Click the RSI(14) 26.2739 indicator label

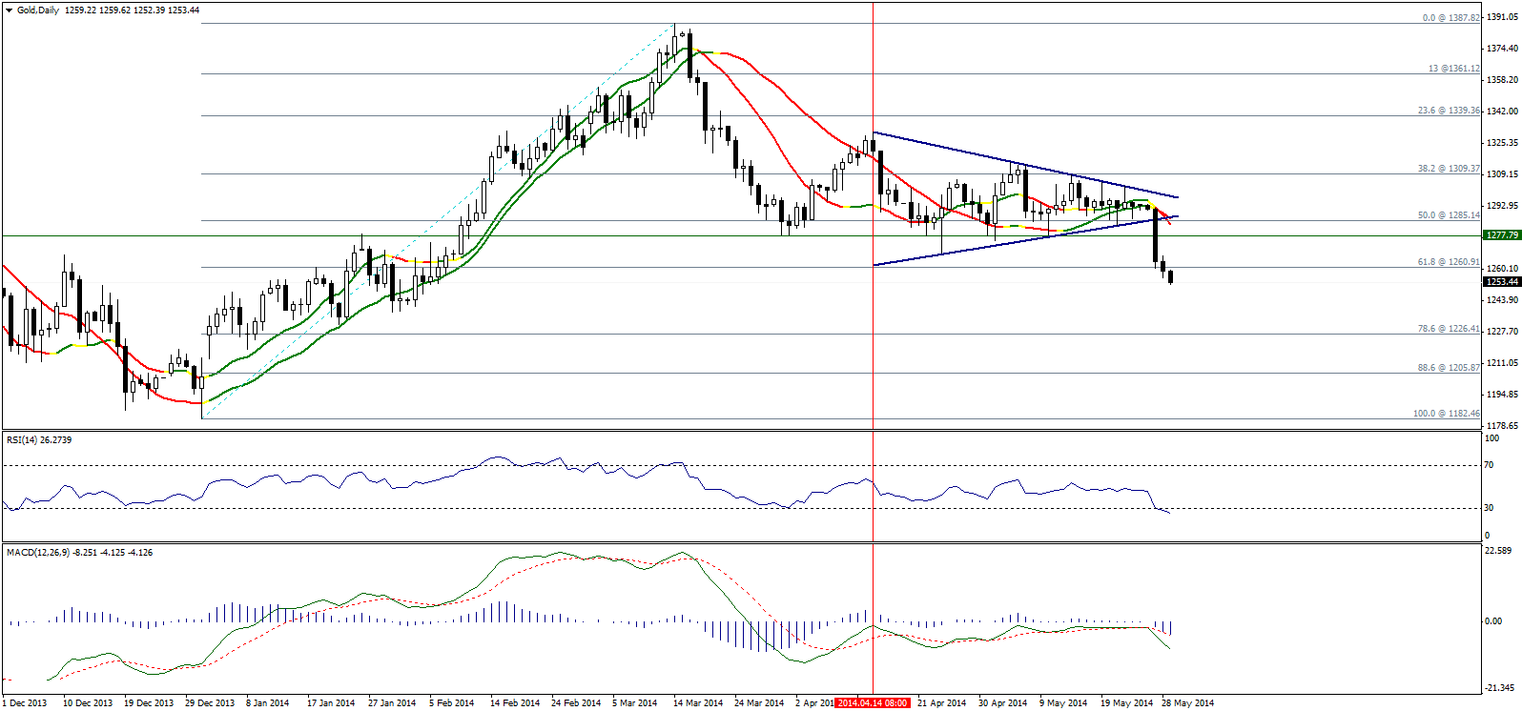click(x=39, y=440)
